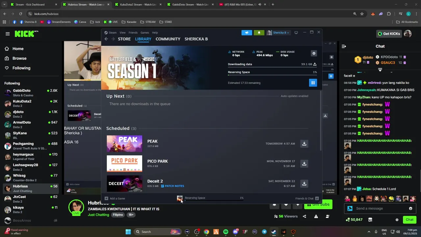Open Kick user profile avatar top right
Screen dimensions: 421x237
408,34
